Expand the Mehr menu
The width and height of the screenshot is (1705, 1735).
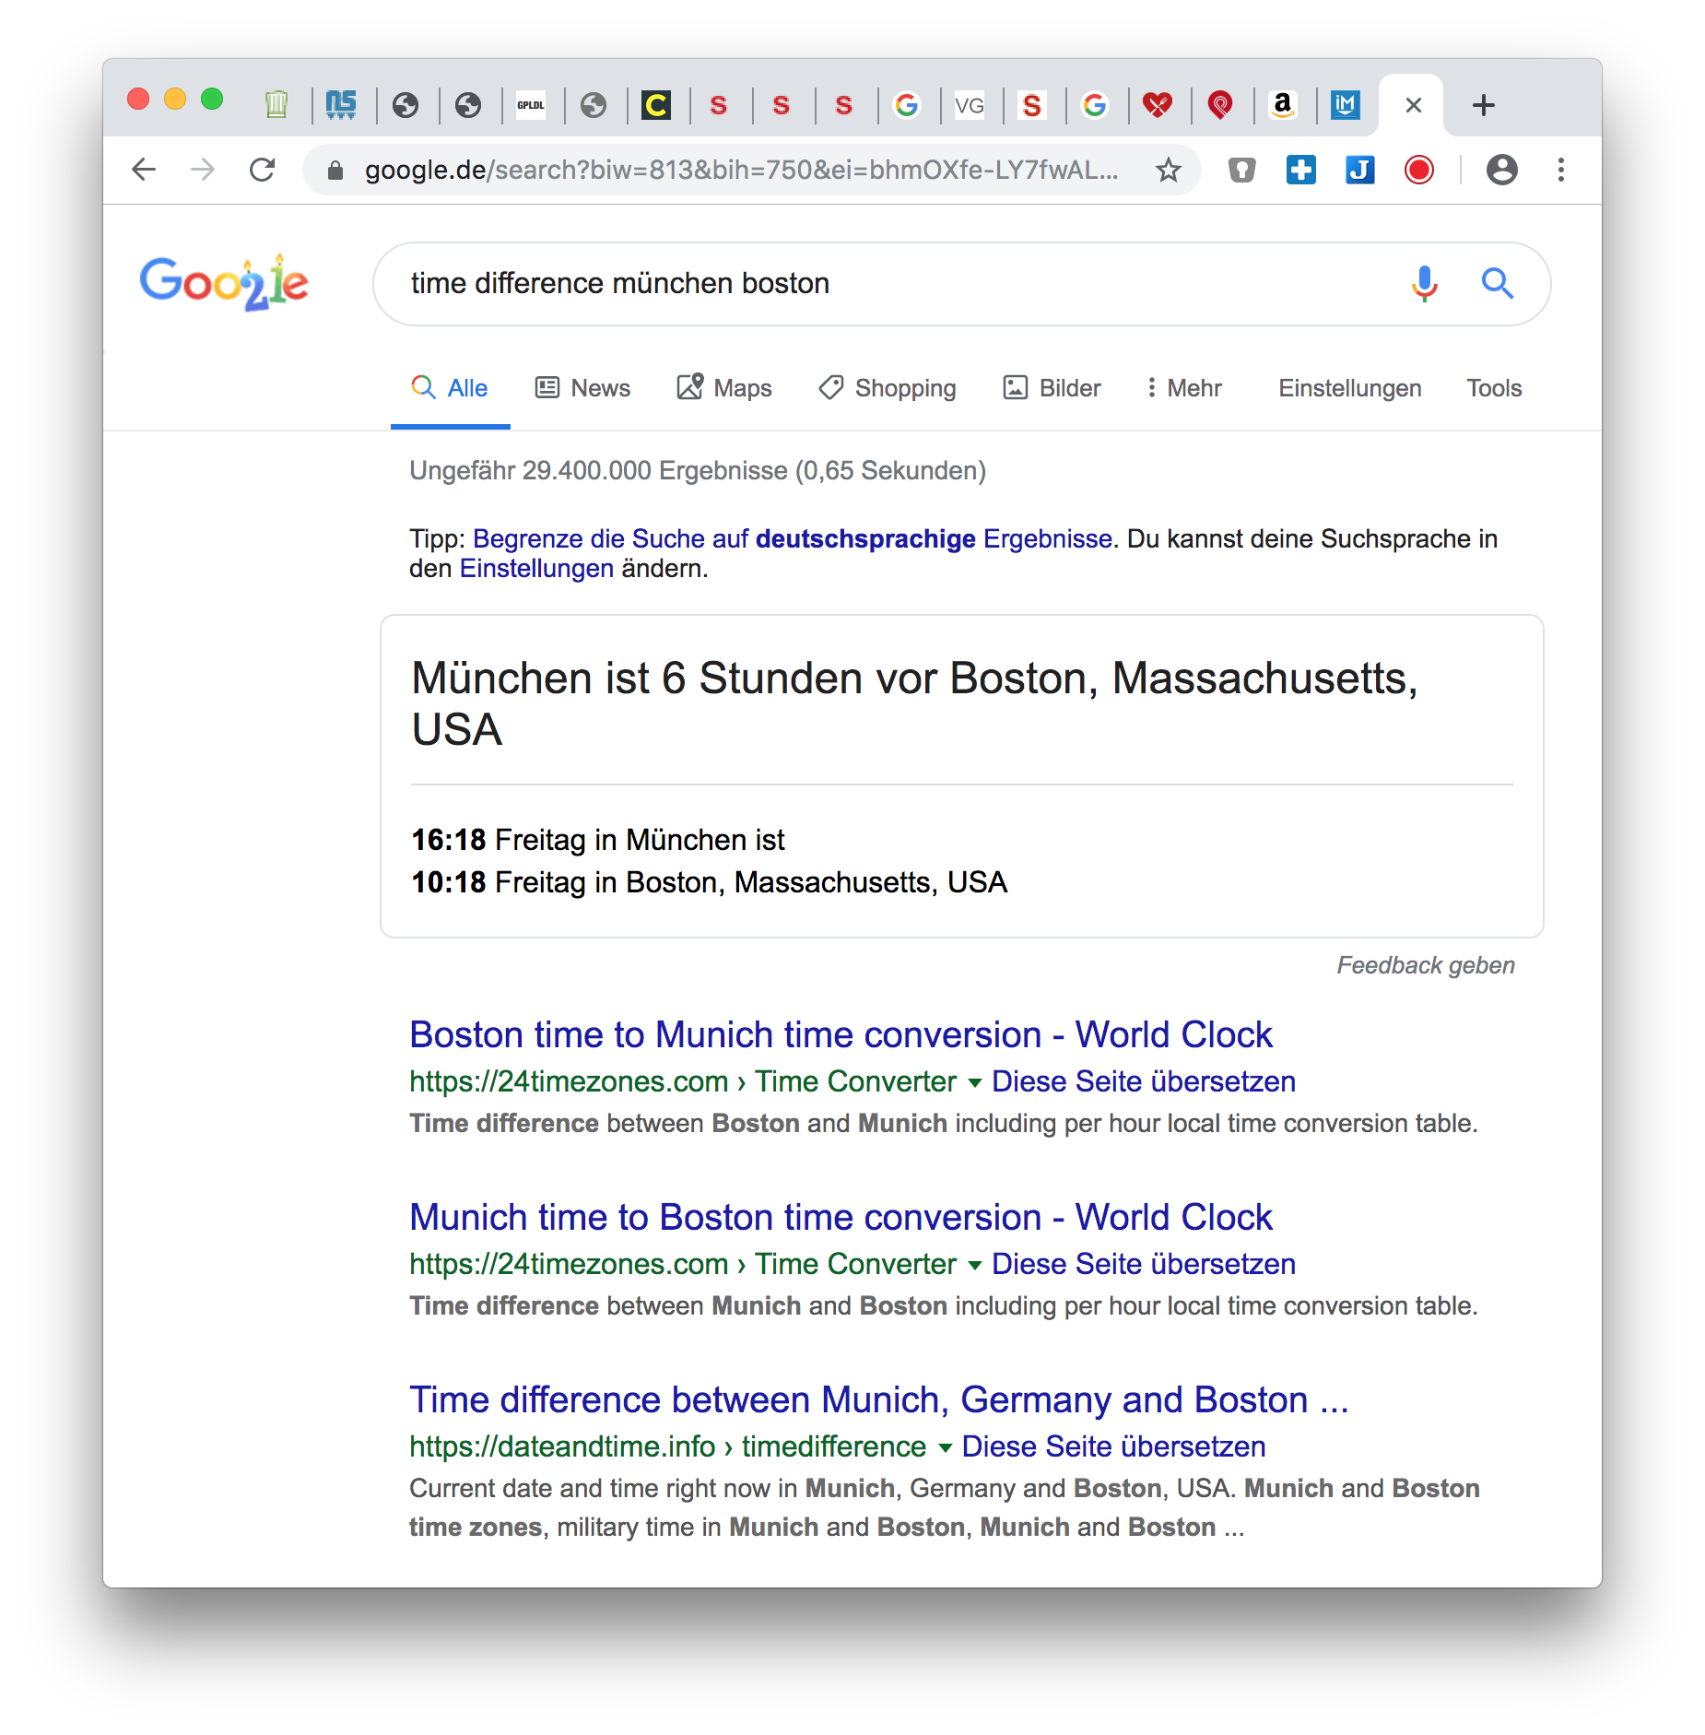[1183, 388]
